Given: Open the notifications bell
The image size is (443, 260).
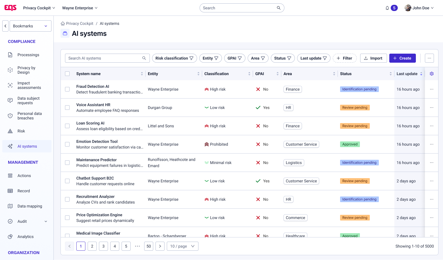Looking at the screenshot, I should 387,8.
